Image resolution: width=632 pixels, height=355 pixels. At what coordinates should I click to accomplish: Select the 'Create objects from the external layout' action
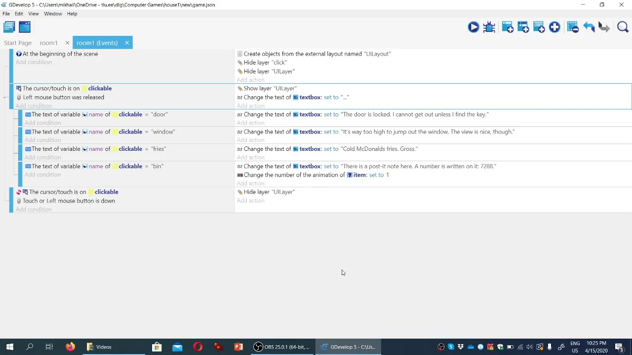(x=314, y=54)
